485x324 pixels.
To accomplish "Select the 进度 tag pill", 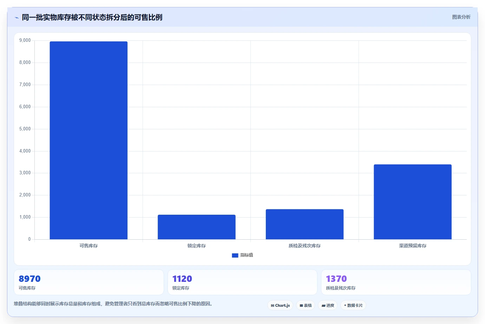I will click(328, 305).
